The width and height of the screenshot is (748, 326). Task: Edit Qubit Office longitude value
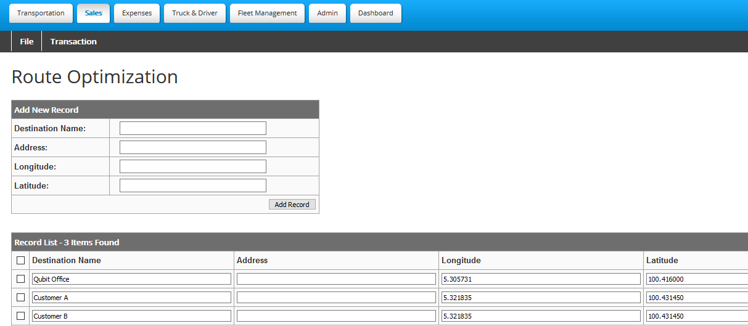[541, 279]
